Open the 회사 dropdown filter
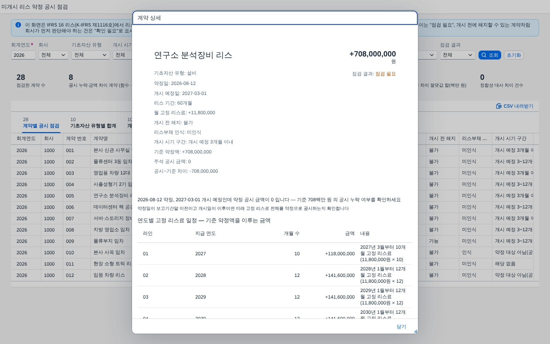The image size is (550, 344). 53,55
